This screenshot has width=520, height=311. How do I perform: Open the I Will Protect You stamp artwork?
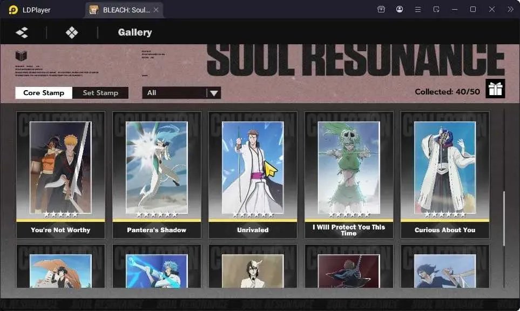(x=349, y=167)
